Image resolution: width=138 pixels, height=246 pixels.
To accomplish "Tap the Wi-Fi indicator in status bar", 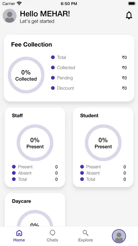I will pos(19,4).
